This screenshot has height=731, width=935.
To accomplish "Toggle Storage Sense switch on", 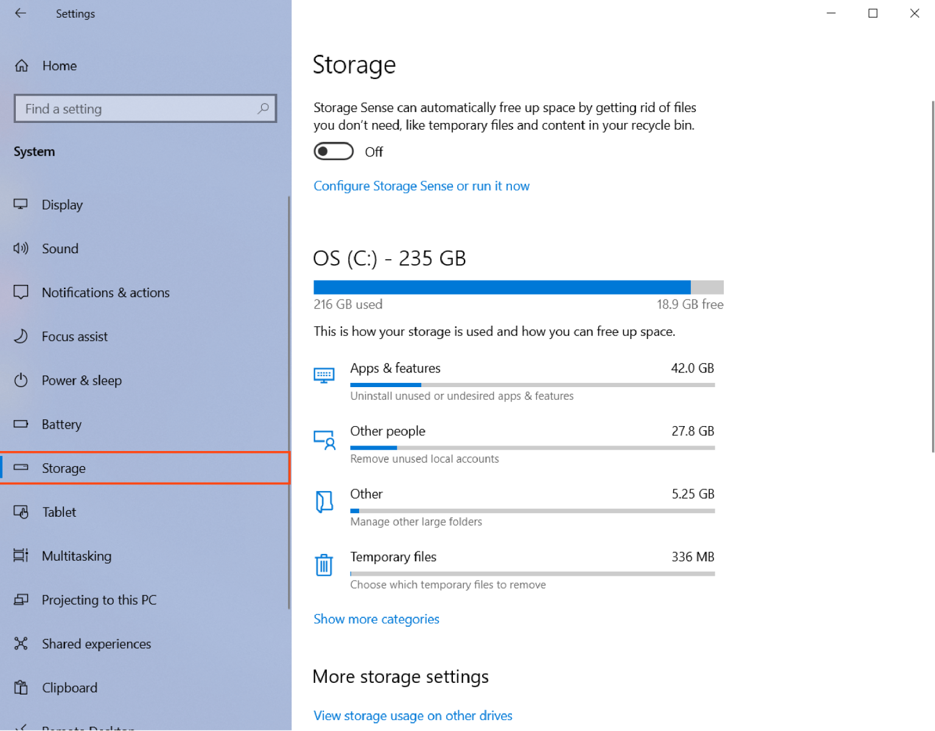I will click(x=334, y=152).
